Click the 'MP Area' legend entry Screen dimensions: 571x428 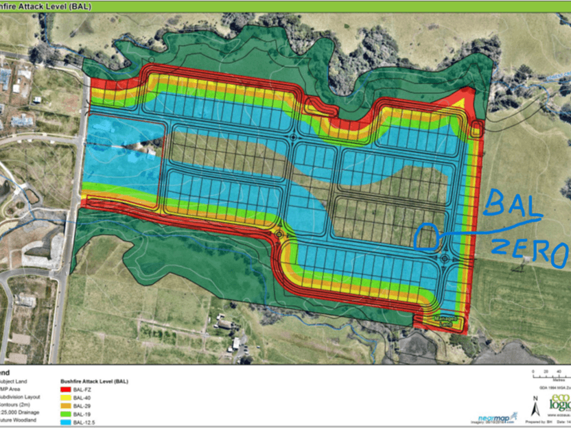point(10,389)
